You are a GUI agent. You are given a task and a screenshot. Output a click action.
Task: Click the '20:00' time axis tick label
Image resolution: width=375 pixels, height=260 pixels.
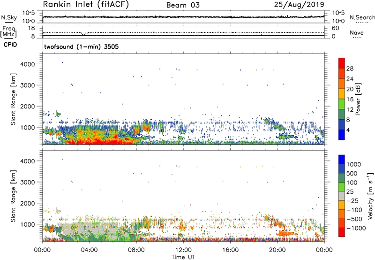[x=277, y=250]
